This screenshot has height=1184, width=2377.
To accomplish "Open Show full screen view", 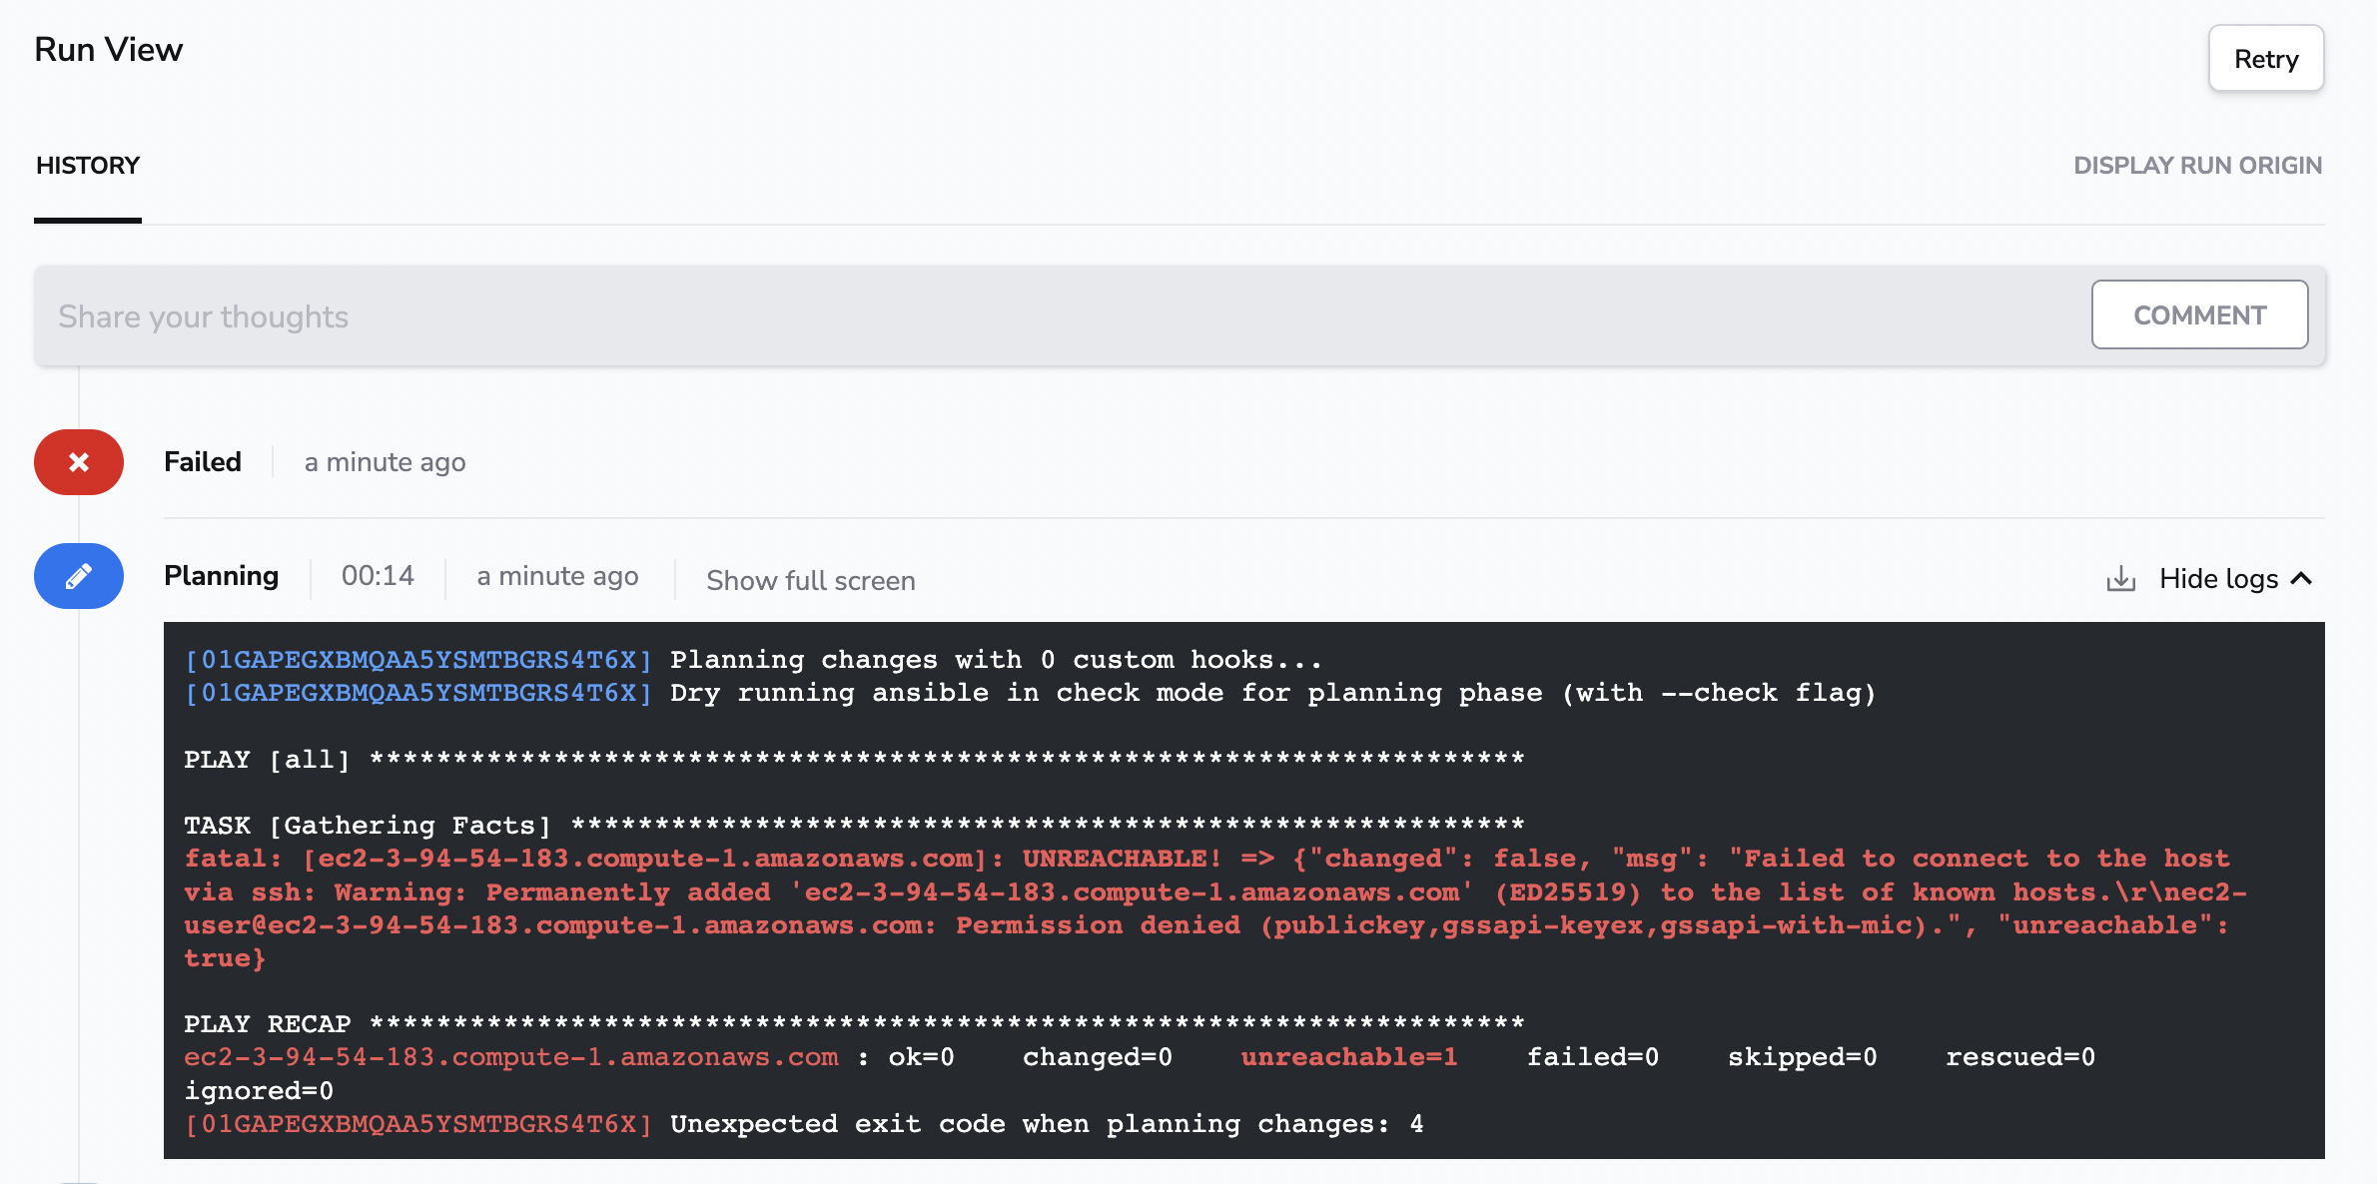I will point(811,580).
